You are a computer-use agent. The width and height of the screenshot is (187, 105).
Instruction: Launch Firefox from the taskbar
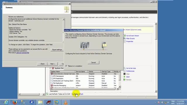coord(15,102)
